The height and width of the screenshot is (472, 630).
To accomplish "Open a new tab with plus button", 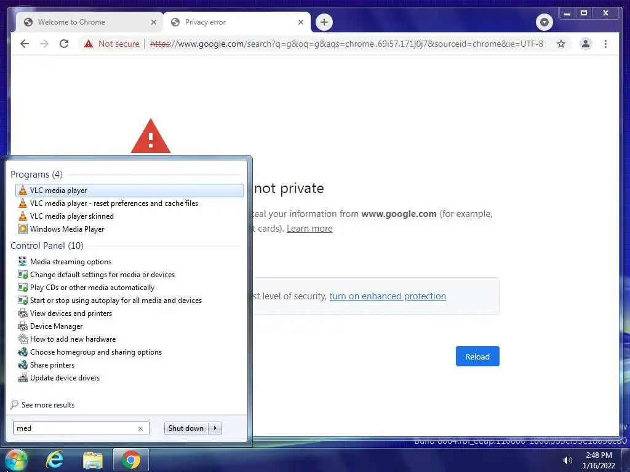I will 324,22.
